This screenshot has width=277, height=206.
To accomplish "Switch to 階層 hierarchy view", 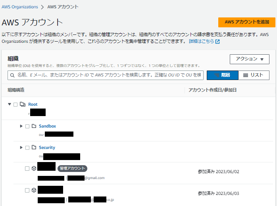I will pos(222,75).
